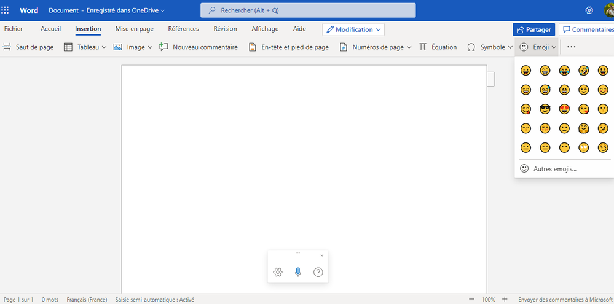614x304 pixels.
Task: Click the Image insert button
Action: coord(133,47)
